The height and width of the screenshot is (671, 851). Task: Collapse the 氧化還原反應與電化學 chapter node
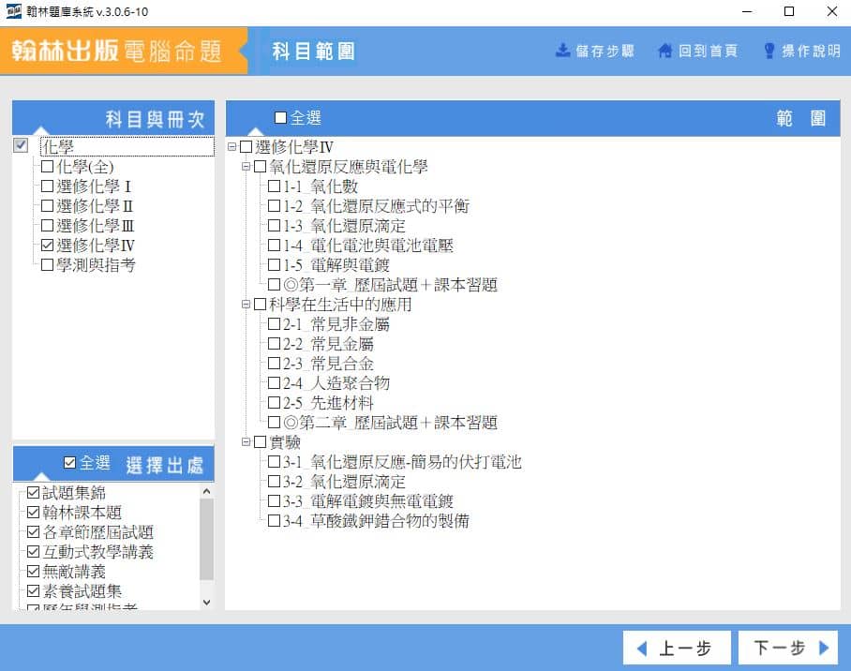pyautogui.click(x=246, y=166)
